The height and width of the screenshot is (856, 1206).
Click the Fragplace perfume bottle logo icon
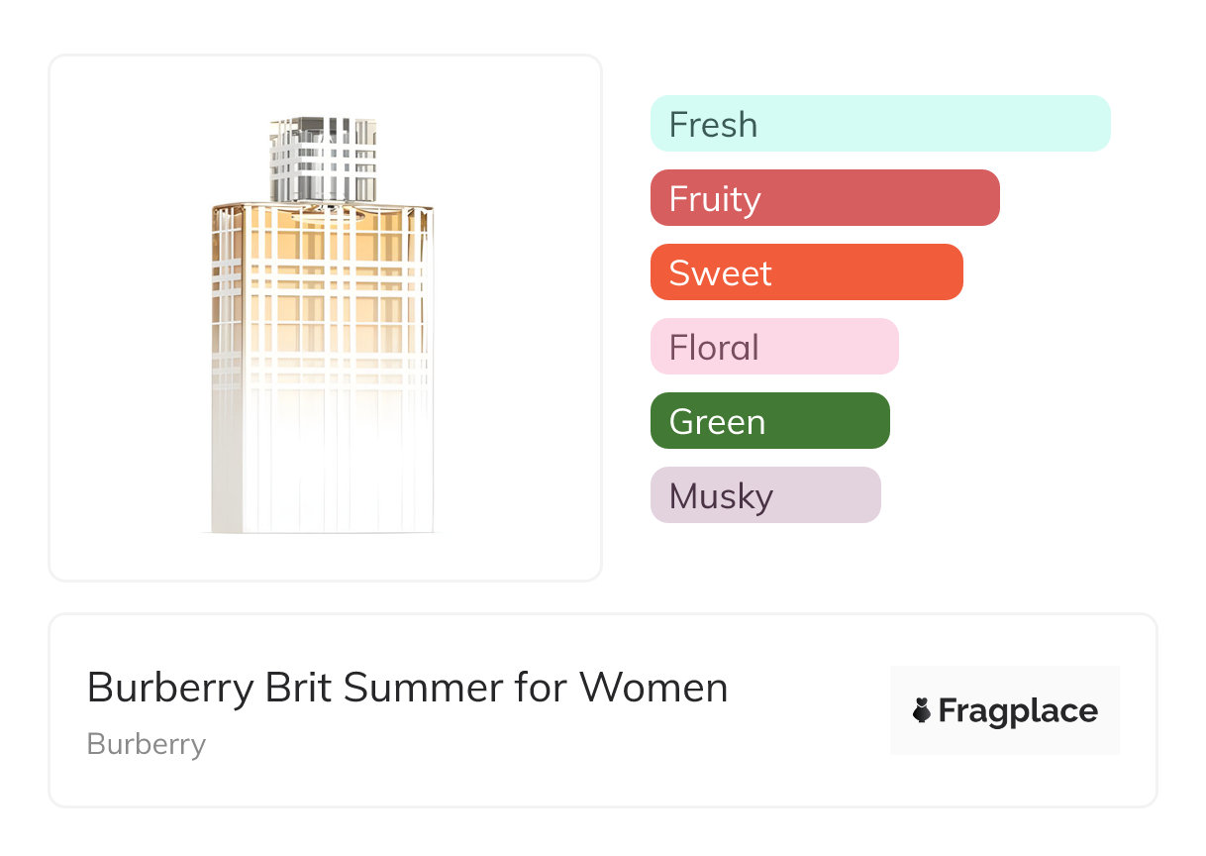tap(922, 710)
